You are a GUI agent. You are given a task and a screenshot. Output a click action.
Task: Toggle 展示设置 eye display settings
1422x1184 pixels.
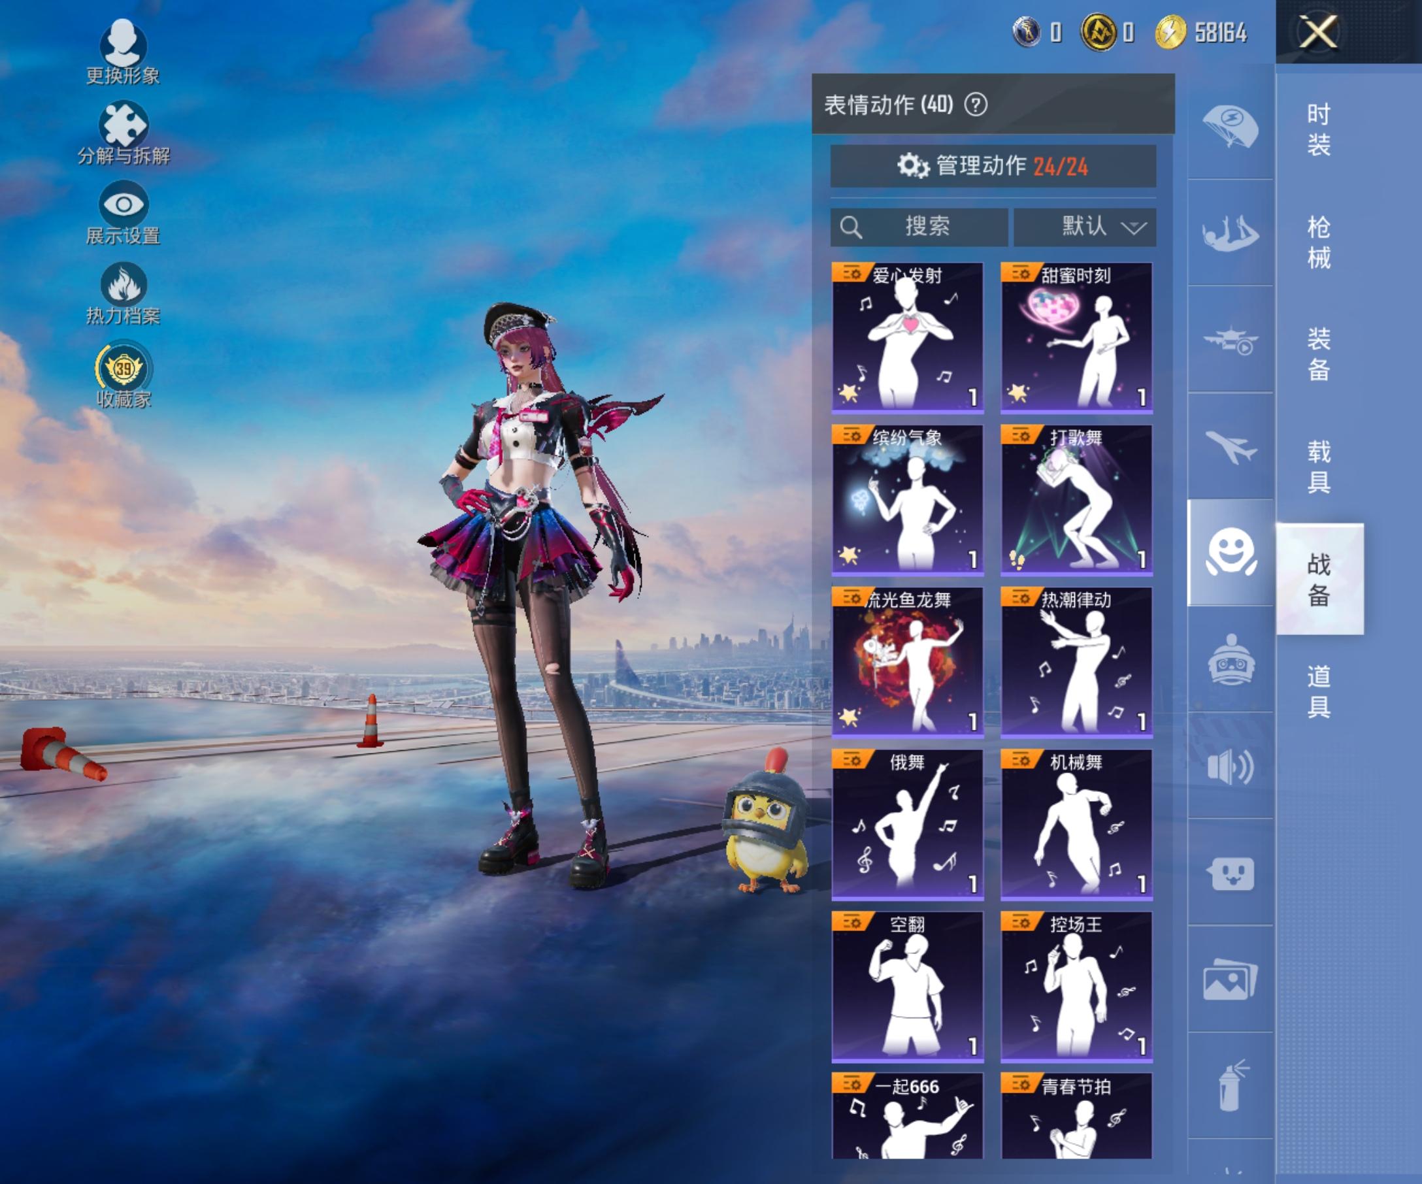[124, 205]
